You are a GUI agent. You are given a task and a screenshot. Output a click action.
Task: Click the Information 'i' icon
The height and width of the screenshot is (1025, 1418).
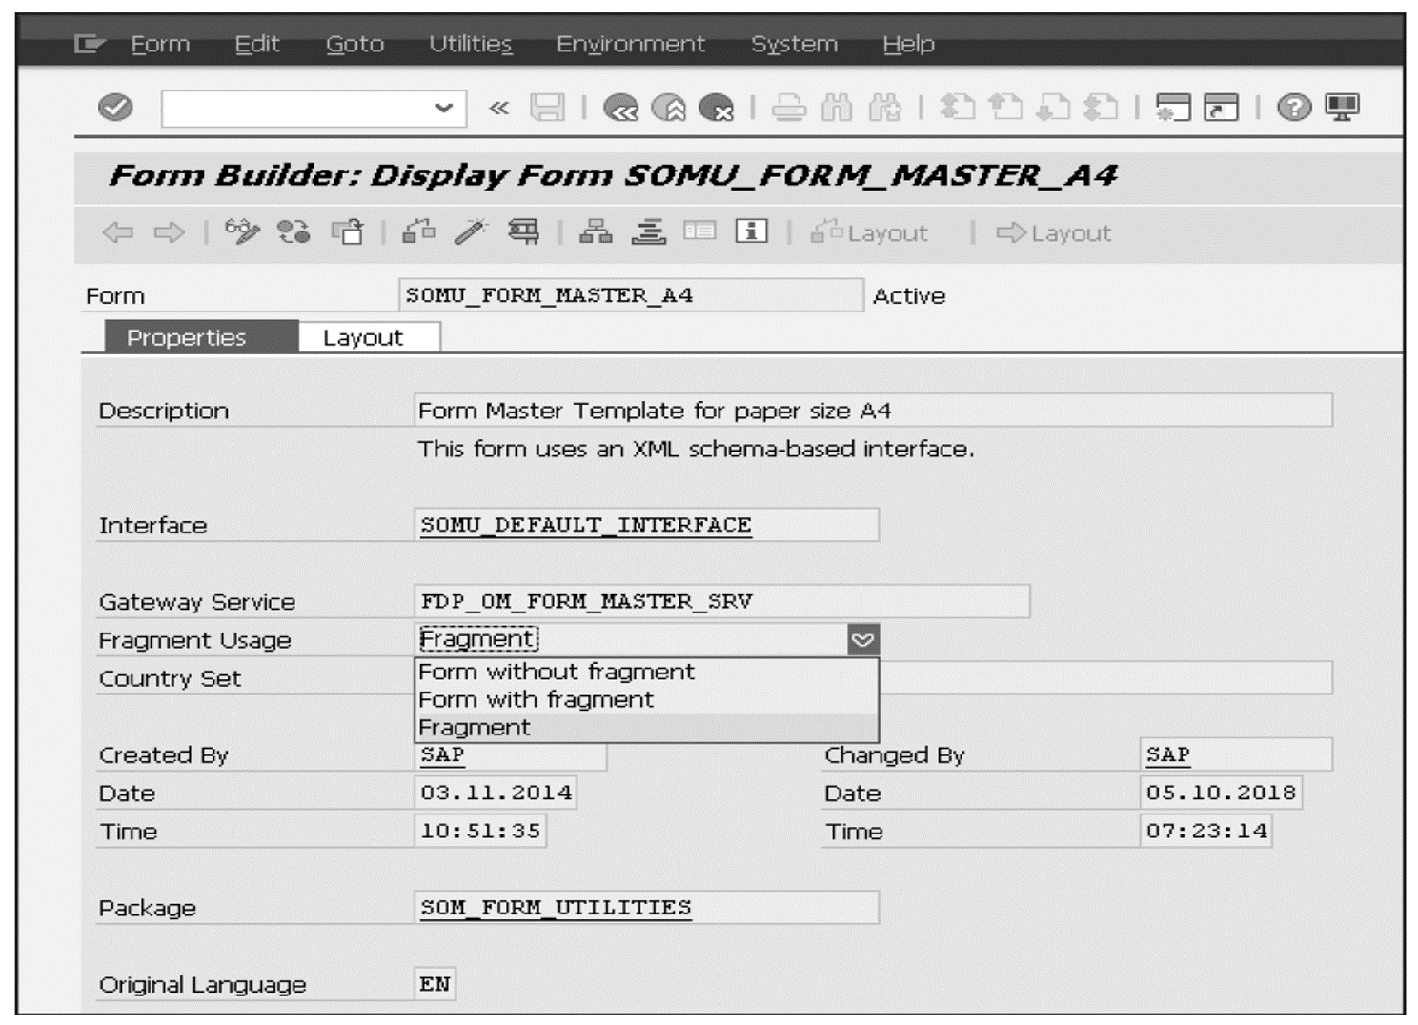click(751, 231)
